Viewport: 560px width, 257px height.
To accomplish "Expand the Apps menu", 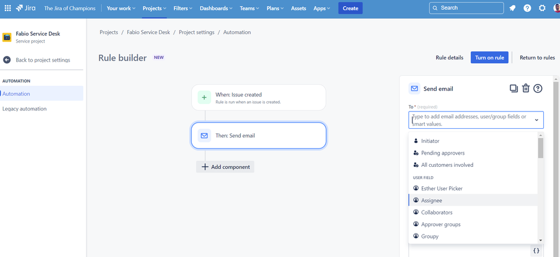I will pyautogui.click(x=322, y=8).
